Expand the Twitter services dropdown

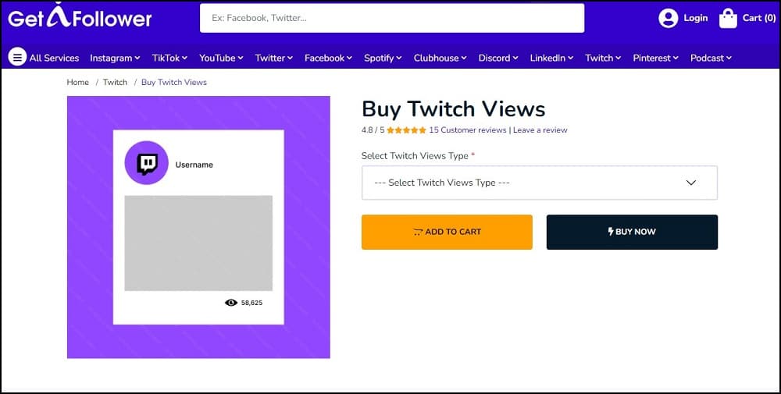pos(274,58)
